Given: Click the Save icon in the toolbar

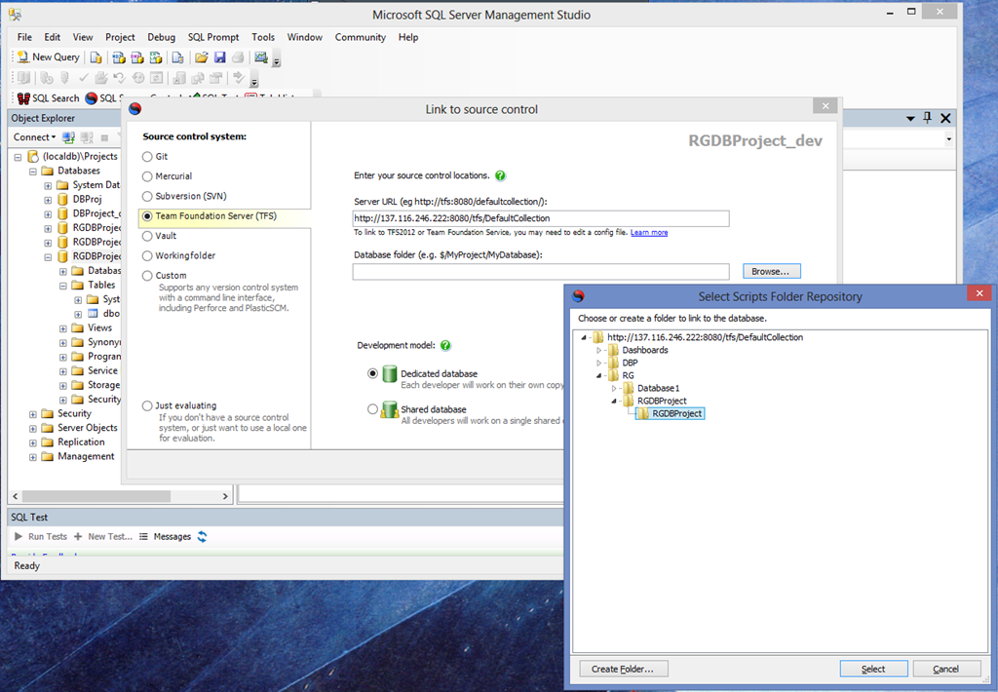Looking at the screenshot, I should pos(220,58).
